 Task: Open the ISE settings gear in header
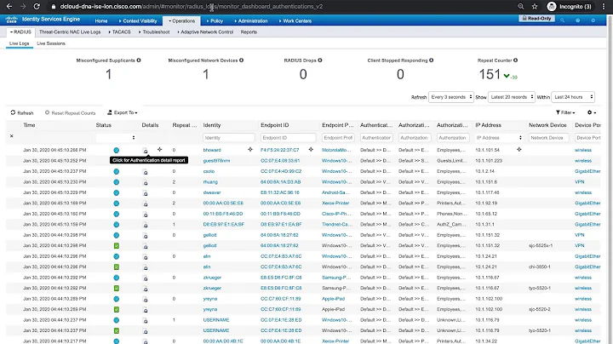coord(593,20)
